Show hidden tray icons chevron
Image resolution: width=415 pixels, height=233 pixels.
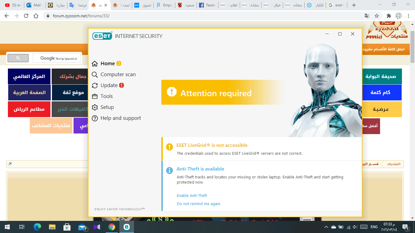click(x=326, y=227)
